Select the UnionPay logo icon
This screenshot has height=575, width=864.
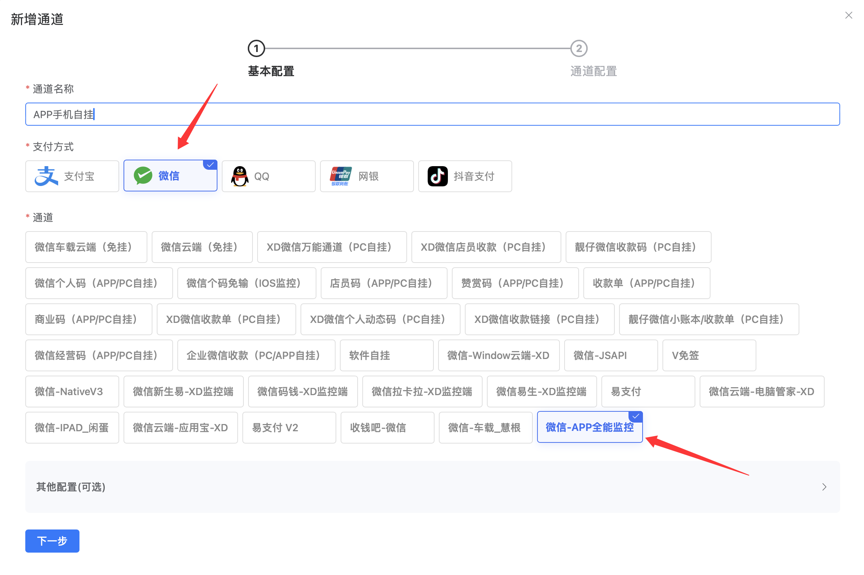[x=341, y=176]
